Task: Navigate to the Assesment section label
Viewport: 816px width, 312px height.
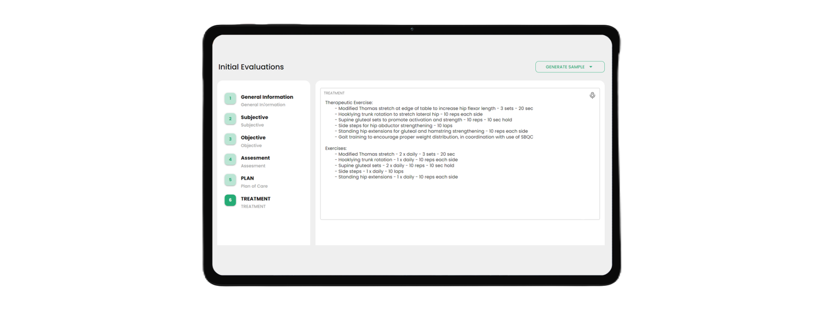Action: point(255,158)
